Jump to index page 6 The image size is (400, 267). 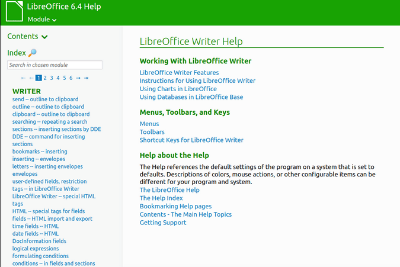71,78
